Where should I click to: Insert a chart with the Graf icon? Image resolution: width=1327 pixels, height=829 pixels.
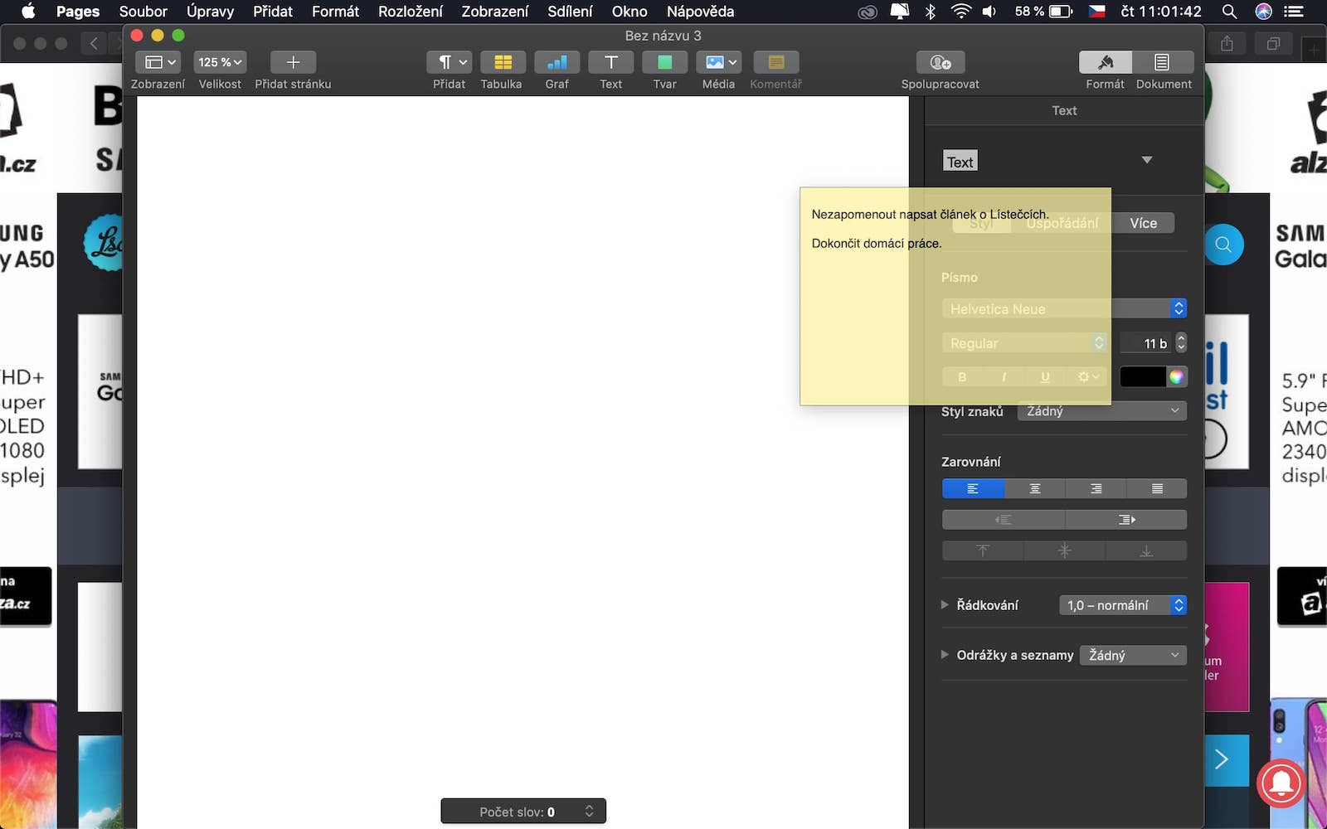click(x=557, y=63)
